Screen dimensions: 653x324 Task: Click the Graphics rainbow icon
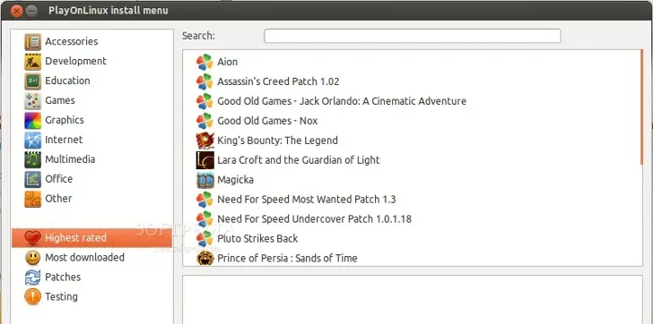click(32, 121)
